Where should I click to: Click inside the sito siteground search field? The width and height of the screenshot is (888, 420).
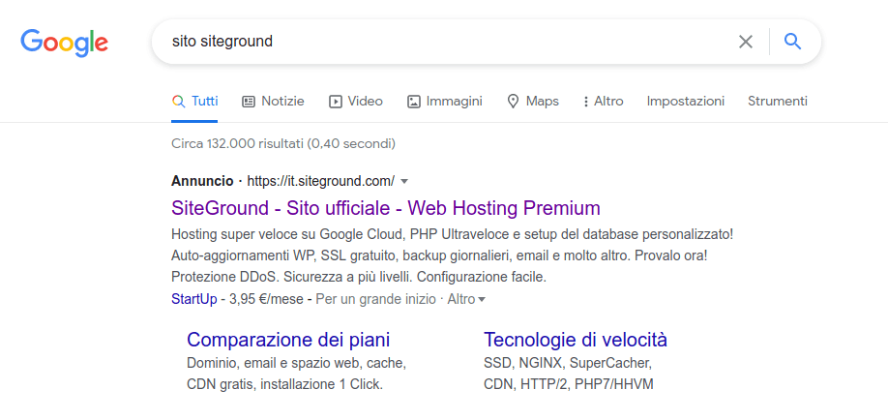click(442, 42)
